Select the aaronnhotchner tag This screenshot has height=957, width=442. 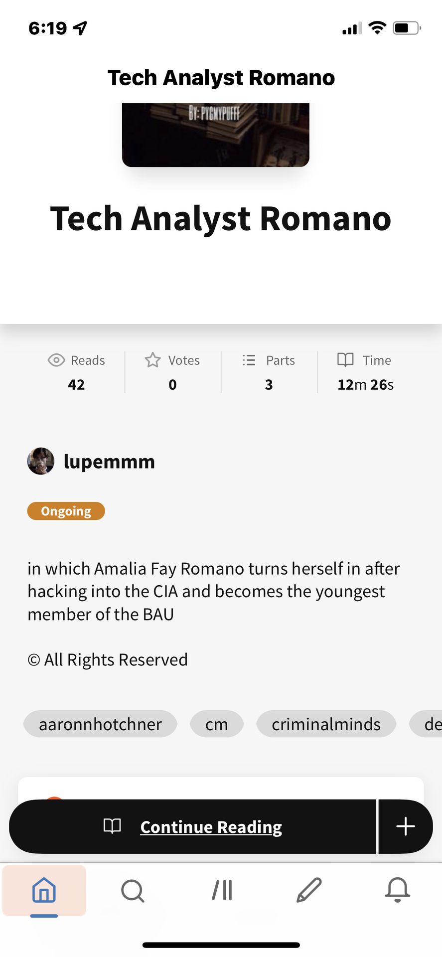click(x=100, y=724)
